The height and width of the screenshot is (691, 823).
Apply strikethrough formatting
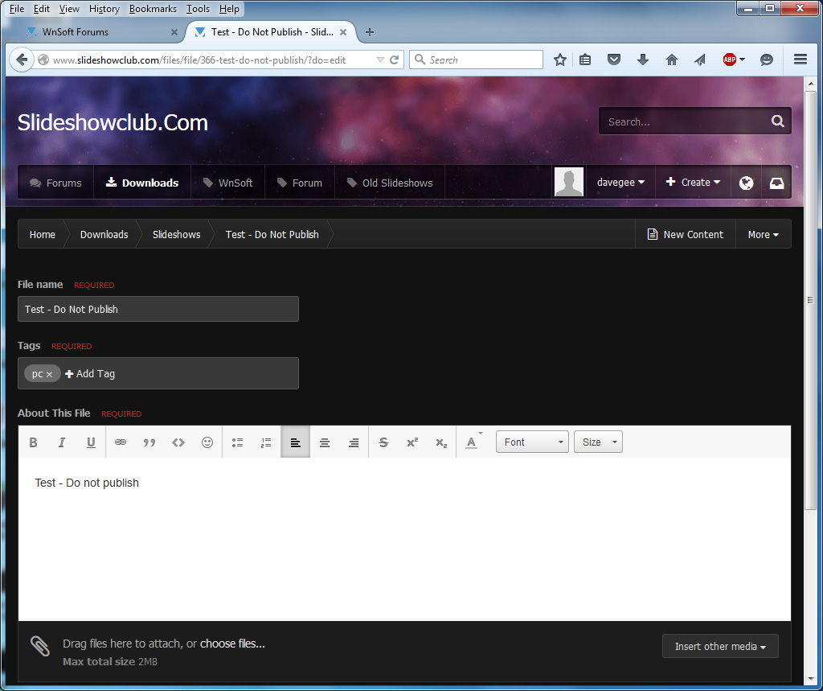[383, 442]
